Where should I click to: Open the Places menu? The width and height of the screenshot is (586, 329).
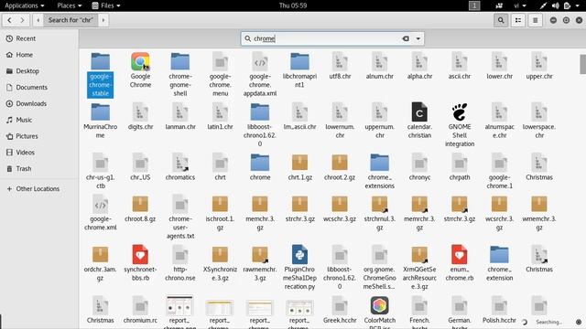point(70,5)
